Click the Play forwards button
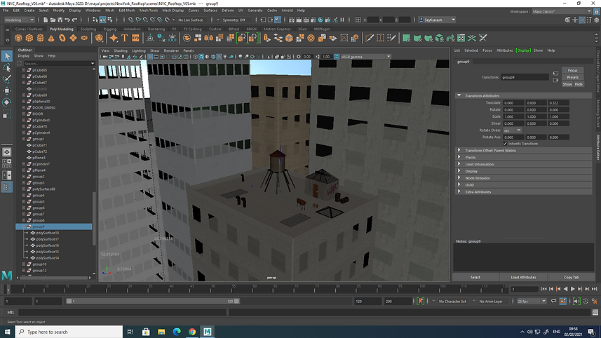The image size is (601, 338). click(x=573, y=289)
